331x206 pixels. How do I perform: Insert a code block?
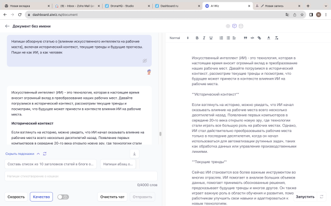click(252, 38)
